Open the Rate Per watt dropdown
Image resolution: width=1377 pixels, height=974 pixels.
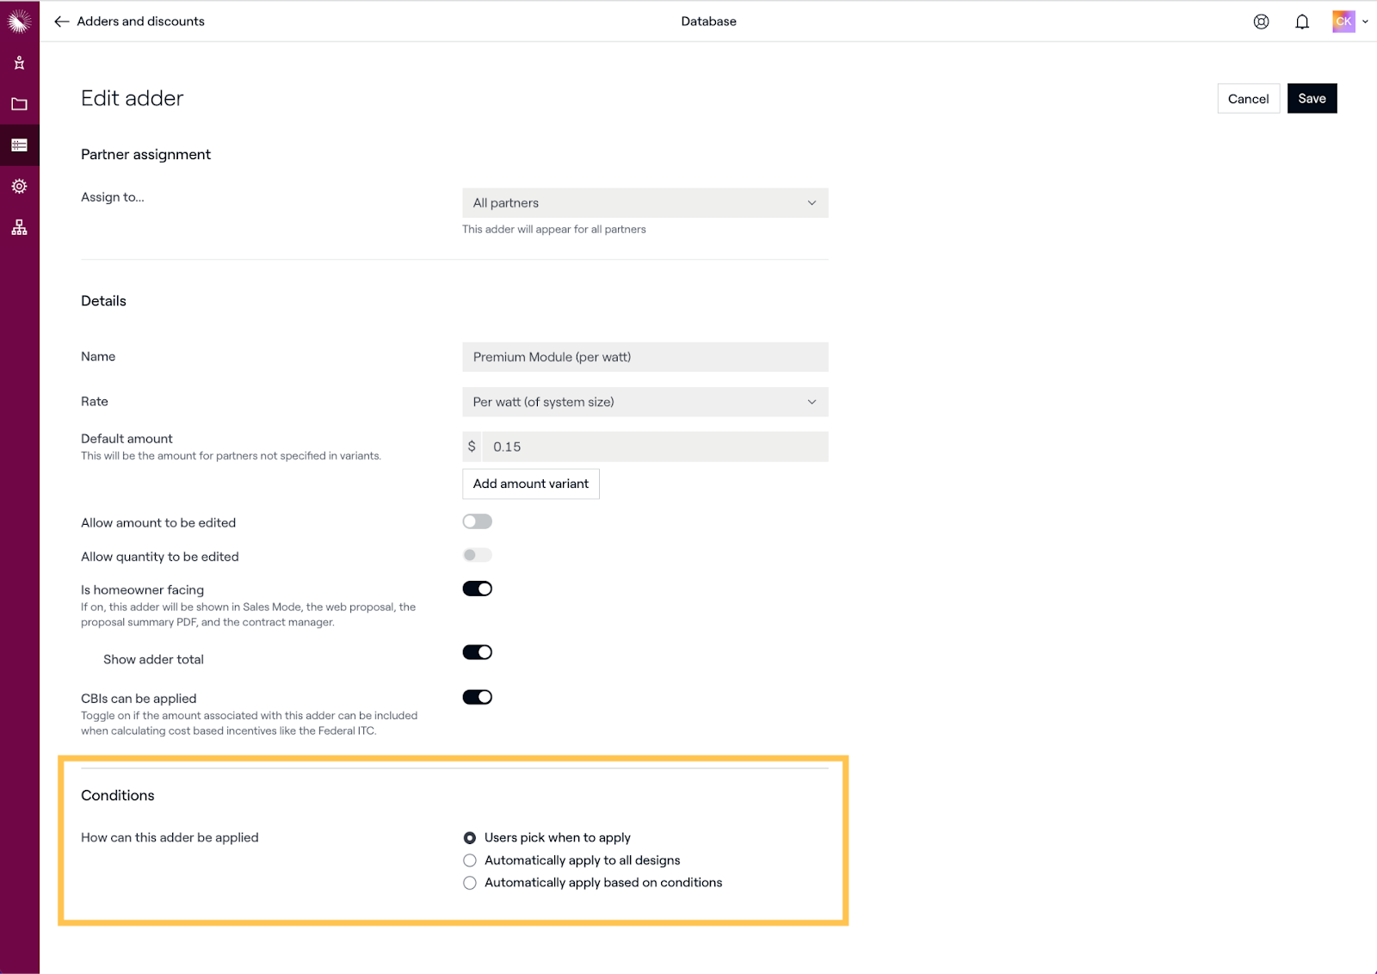click(x=645, y=402)
